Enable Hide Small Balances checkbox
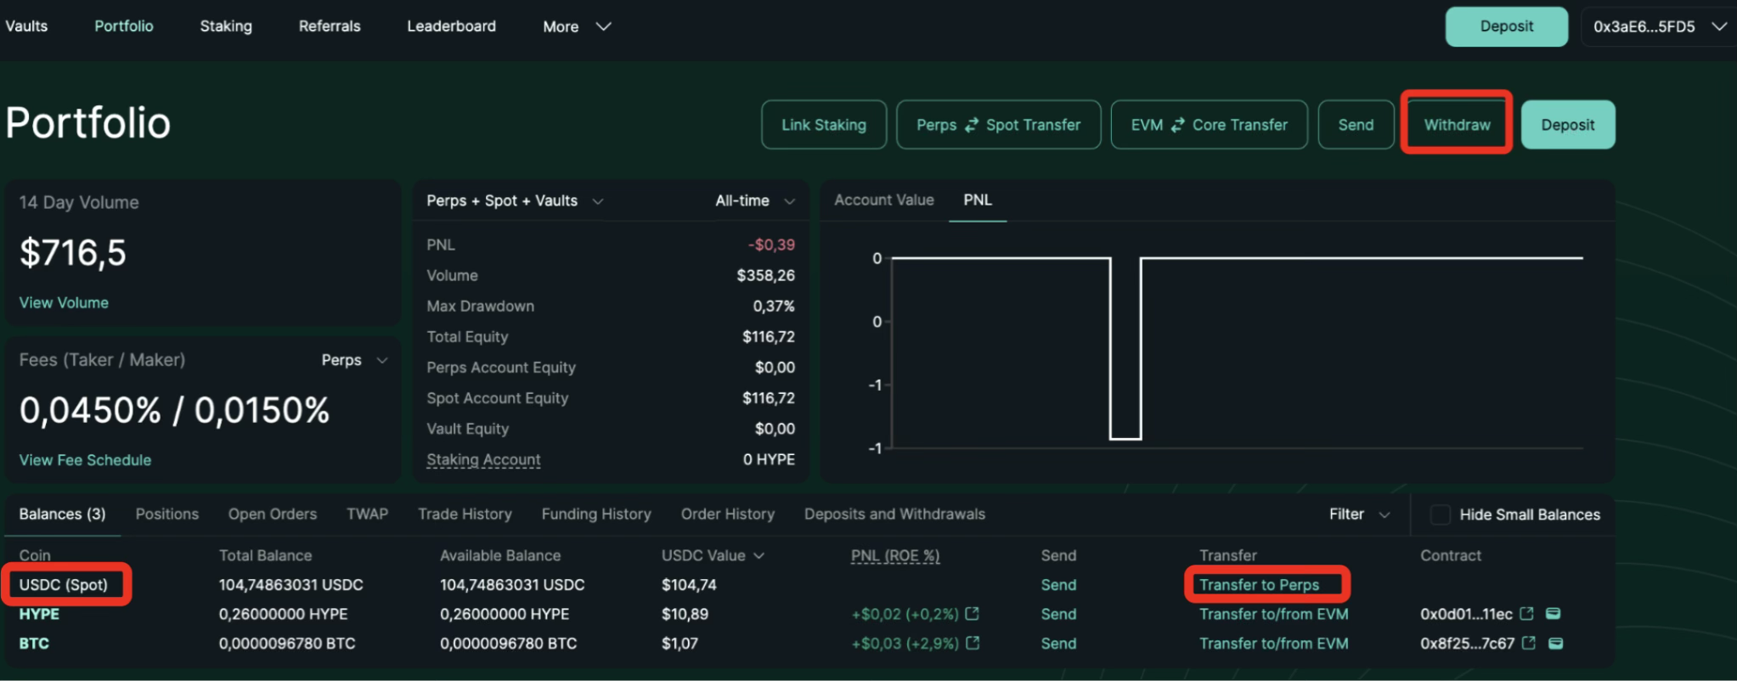1737x681 pixels. (1440, 515)
